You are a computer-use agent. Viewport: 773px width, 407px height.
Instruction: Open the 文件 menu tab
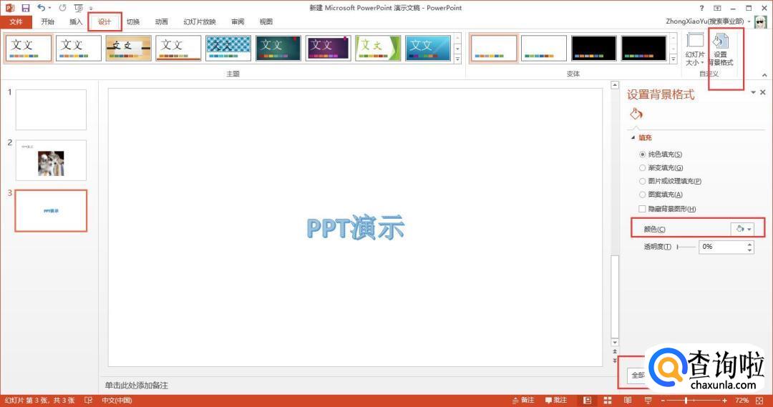(16, 21)
